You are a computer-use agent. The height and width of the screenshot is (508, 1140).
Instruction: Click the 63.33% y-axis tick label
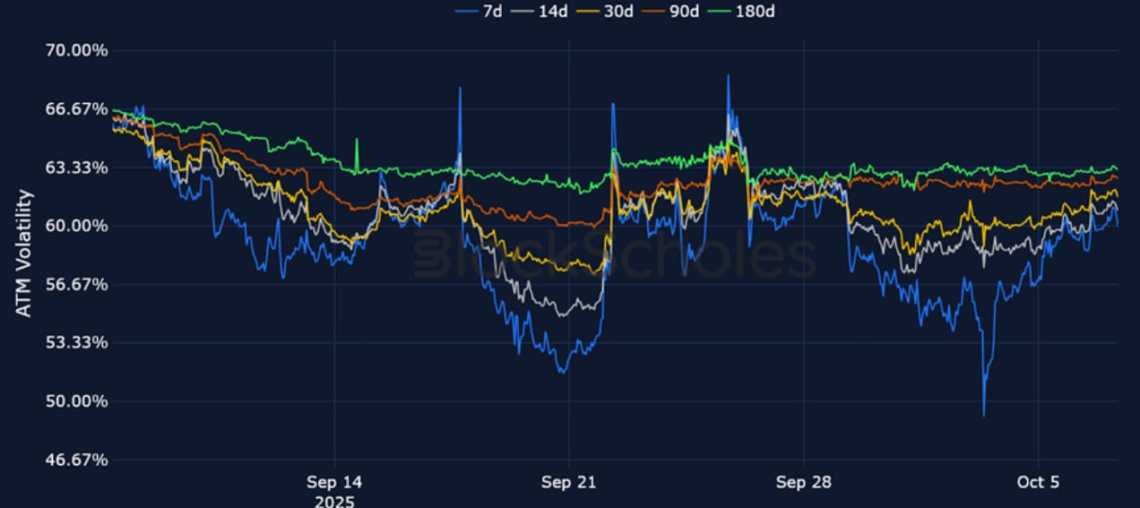tap(76, 168)
